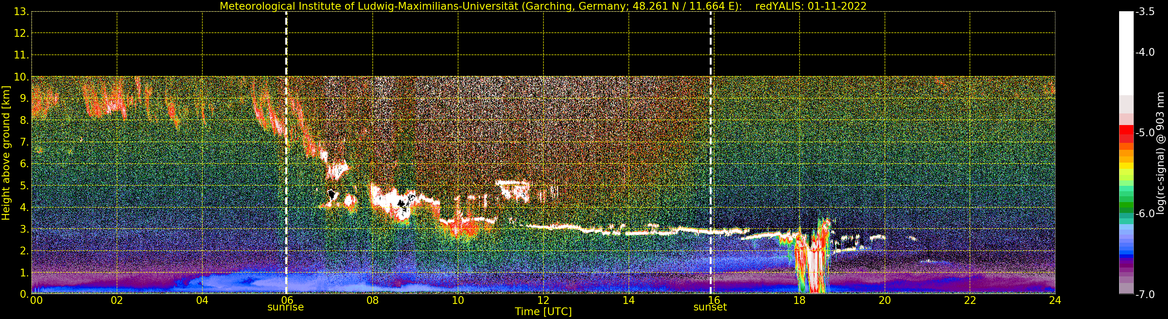The image size is (1168, 319).
Task: Click the time tick label '14'
Action: click(x=629, y=300)
